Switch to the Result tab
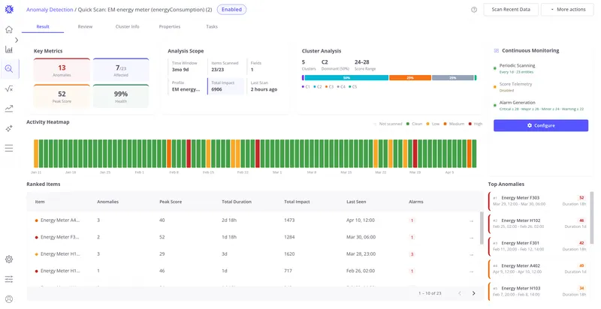Viewport: 601px width, 309px height. pos(43,27)
